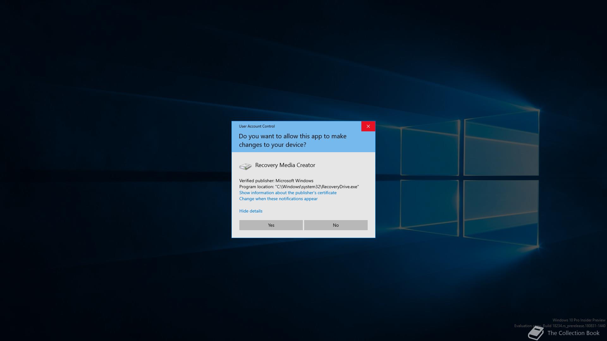Click the Verified publisher Microsoft Windows text
The width and height of the screenshot is (607, 341).
[276, 181]
